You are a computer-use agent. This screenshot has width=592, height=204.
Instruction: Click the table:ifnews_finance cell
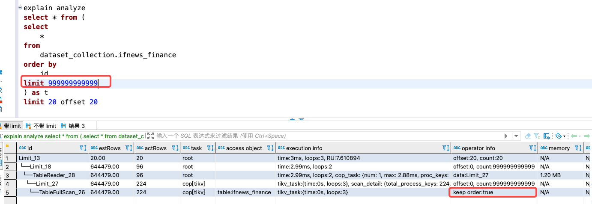click(x=245, y=192)
